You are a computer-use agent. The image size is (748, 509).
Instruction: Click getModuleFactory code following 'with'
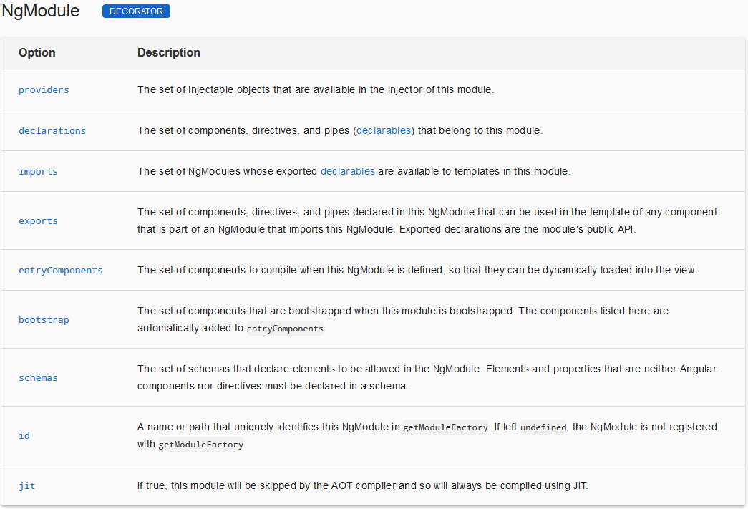pos(201,444)
